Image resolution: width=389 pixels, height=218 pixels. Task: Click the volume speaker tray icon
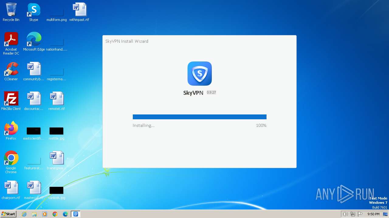(x=345, y=214)
